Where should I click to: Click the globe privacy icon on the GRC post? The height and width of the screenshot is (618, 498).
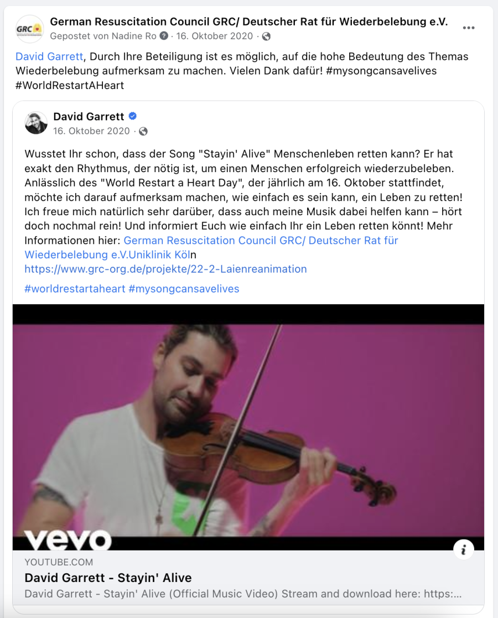click(267, 37)
